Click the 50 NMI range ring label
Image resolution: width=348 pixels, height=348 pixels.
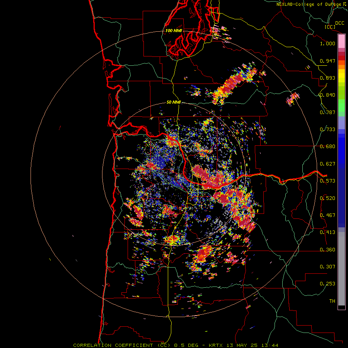(x=174, y=102)
